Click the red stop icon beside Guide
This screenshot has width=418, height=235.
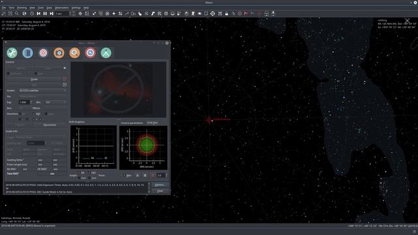[65, 79]
